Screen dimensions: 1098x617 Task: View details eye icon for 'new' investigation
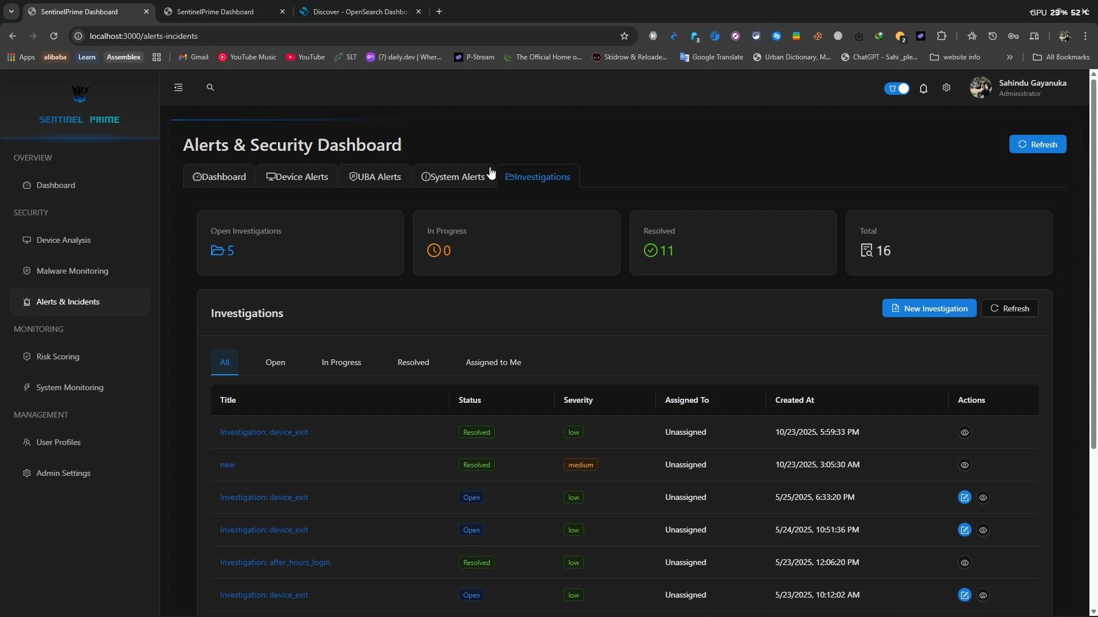click(964, 465)
